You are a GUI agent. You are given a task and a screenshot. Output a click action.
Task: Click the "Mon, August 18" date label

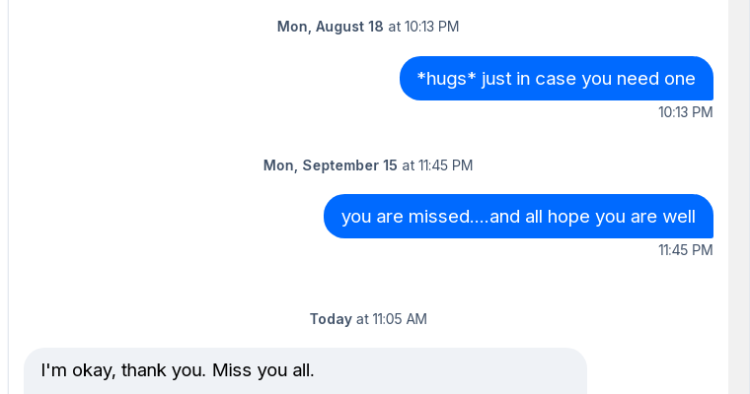(330, 27)
